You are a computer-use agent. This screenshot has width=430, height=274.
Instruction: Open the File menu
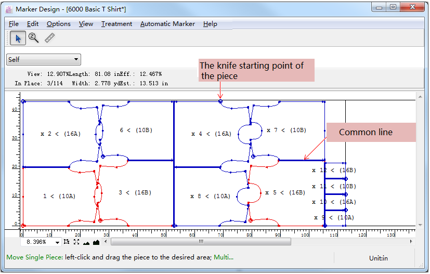click(14, 24)
